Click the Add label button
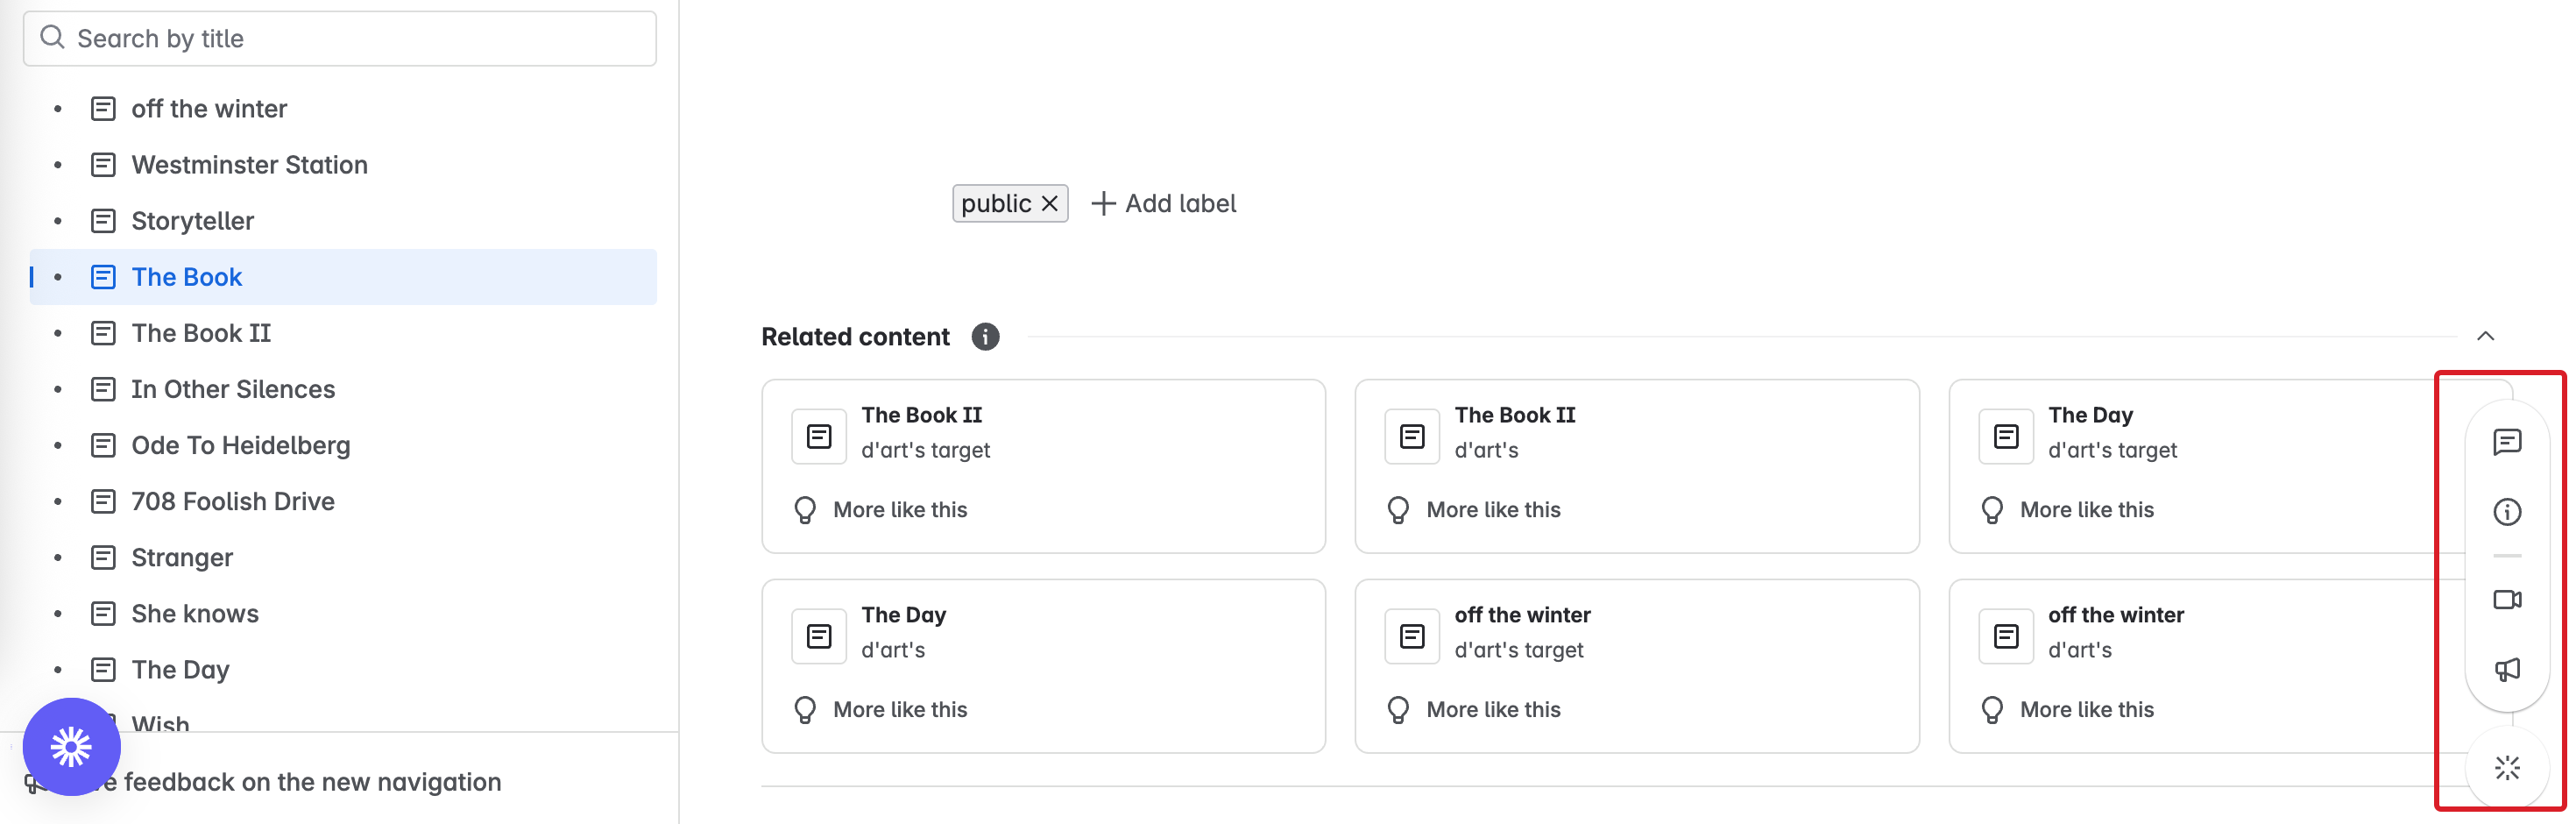Screen dimensions: 2576x824 1163,203
